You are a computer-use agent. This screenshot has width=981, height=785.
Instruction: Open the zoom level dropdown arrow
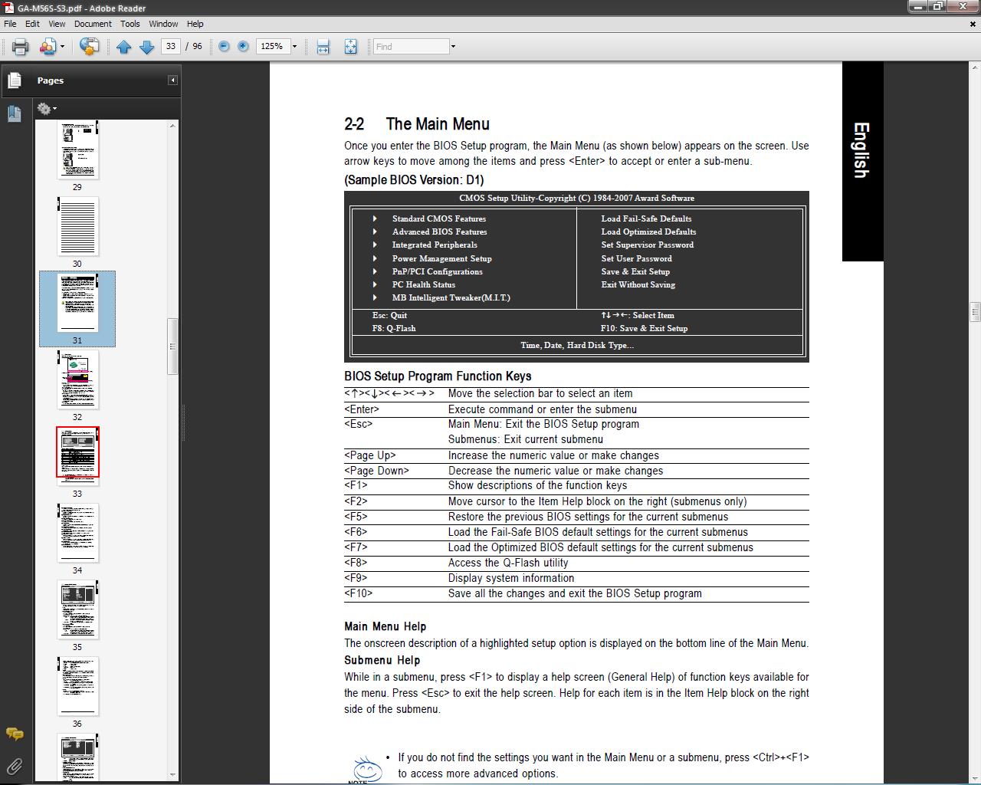tap(294, 47)
